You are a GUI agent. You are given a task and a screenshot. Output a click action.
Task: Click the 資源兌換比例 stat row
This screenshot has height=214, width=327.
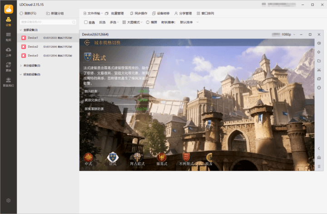click(116, 100)
